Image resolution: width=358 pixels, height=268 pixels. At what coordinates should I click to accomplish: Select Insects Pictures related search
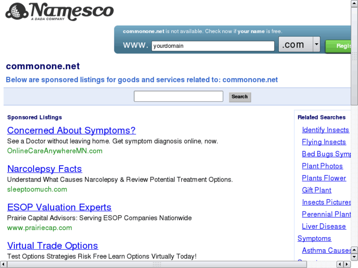[x=326, y=202]
